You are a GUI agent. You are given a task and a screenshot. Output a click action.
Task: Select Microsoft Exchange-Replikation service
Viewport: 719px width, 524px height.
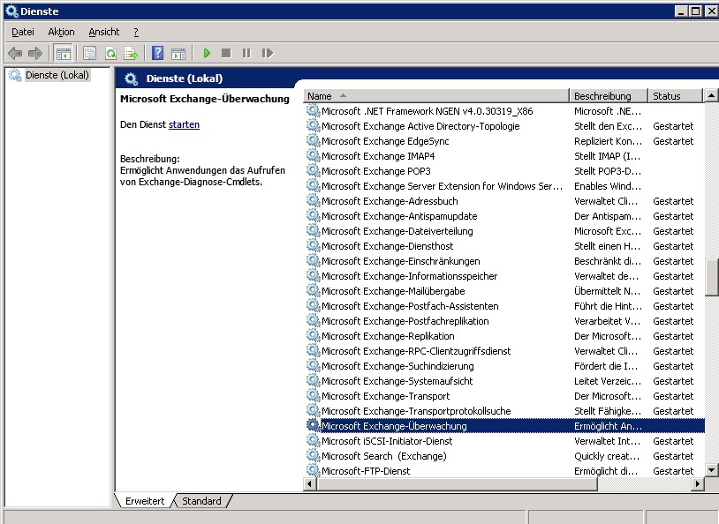388,336
